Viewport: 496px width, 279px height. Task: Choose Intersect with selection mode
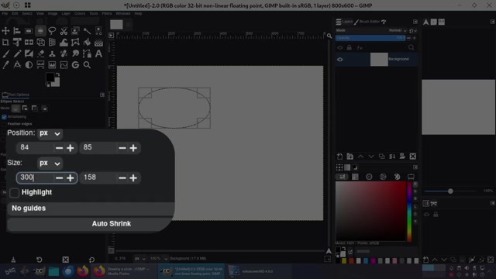(x=45, y=108)
